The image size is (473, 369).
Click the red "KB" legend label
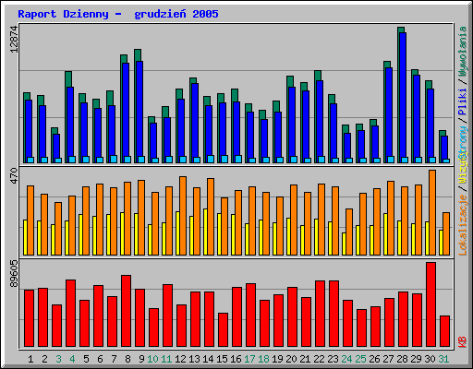[463, 341]
